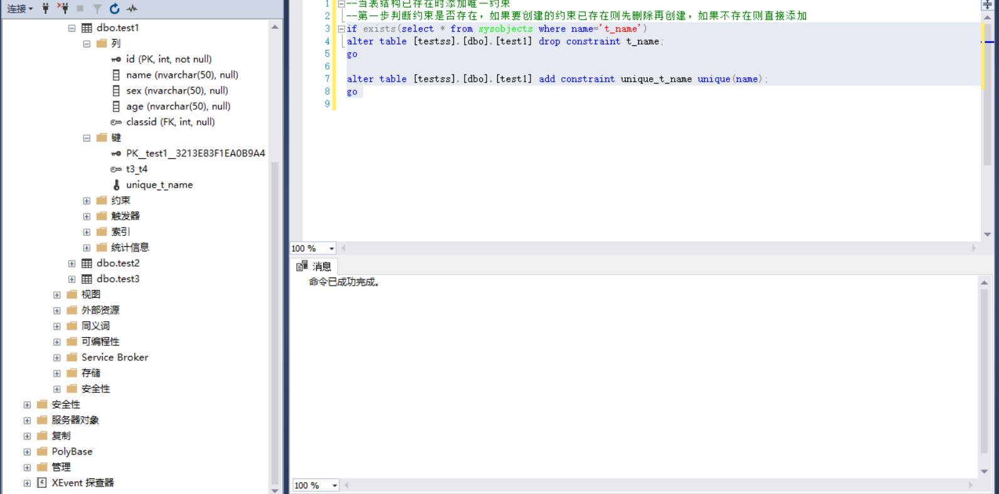
Task: Select the 管理 management node
Action: (61, 467)
